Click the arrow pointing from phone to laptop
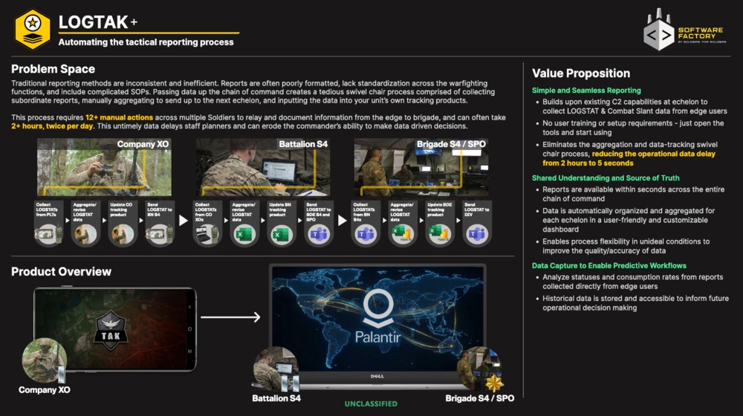 pos(230,317)
